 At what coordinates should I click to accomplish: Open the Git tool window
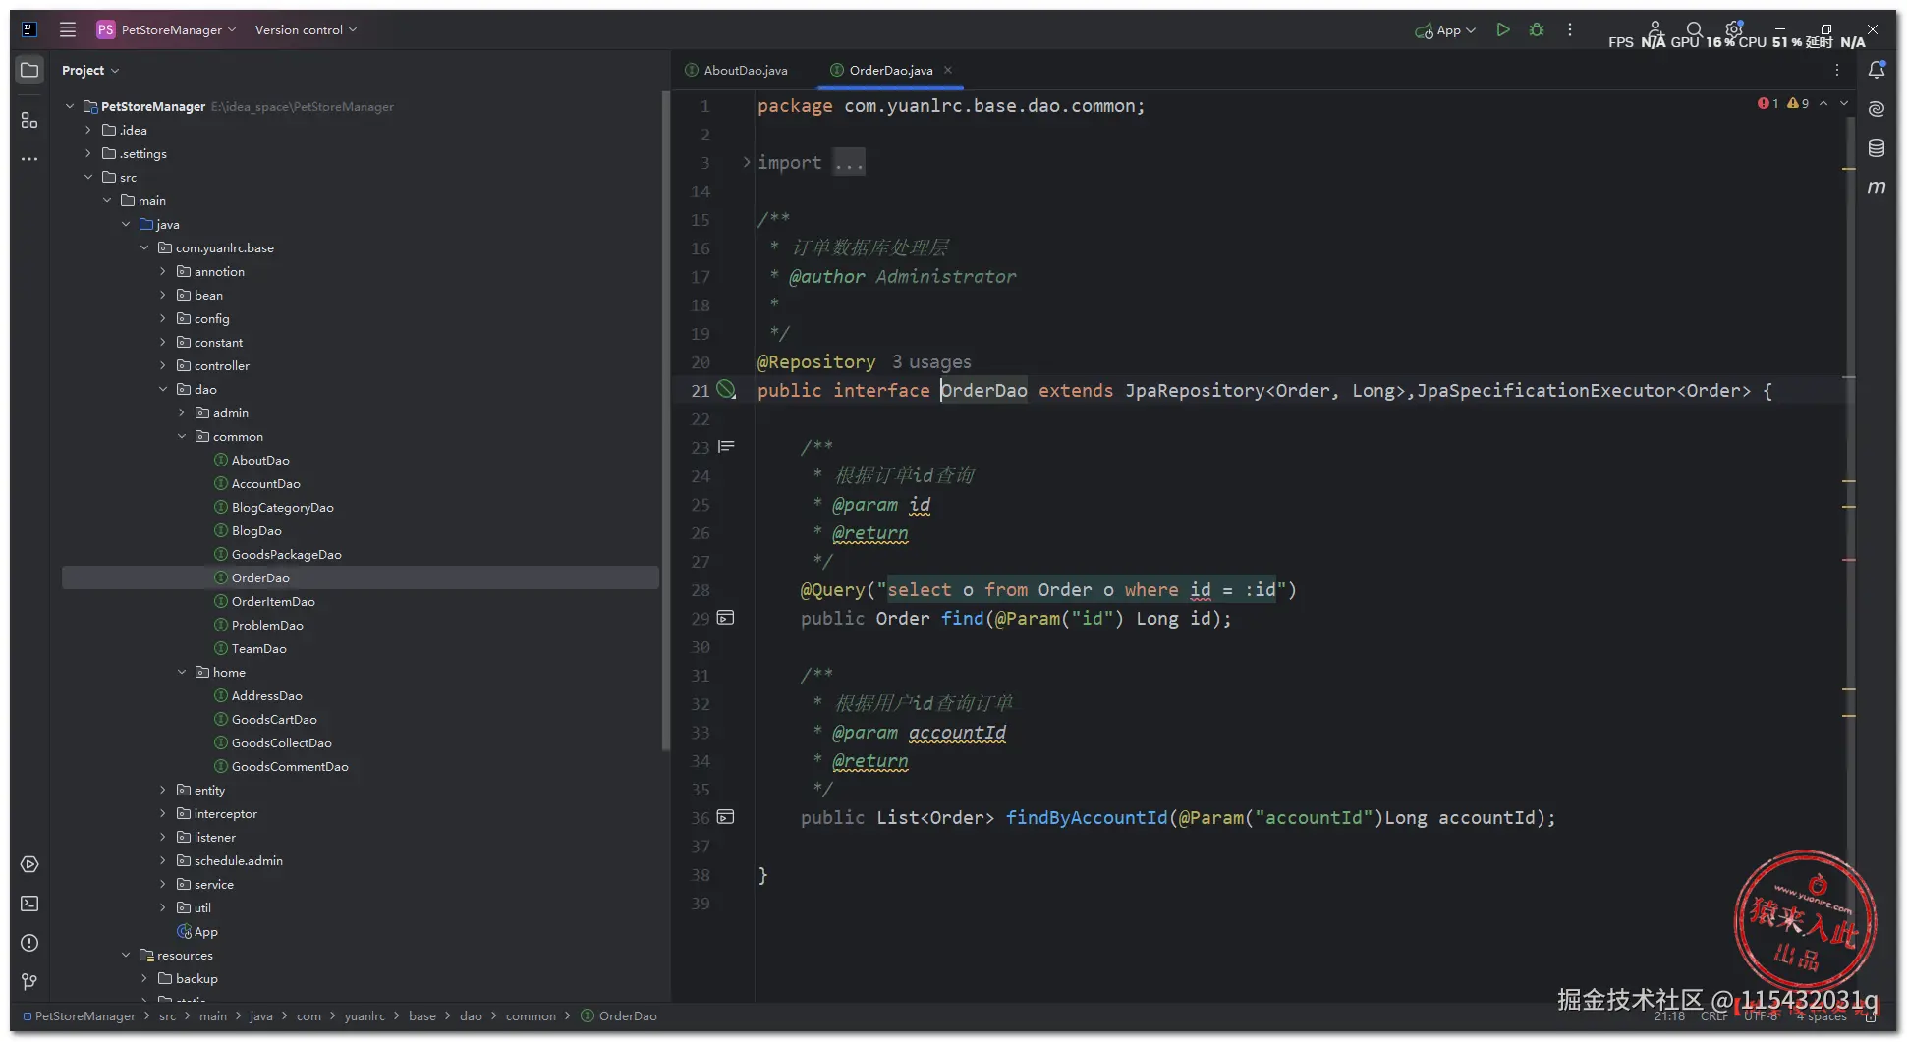click(x=29, y=981)
